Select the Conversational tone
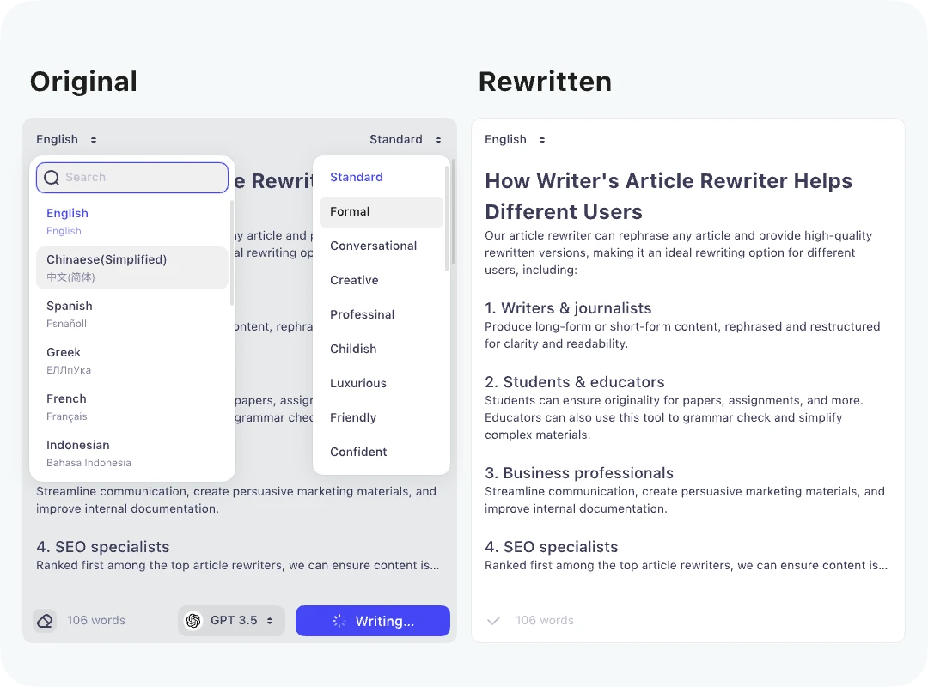 coord(373,246)
